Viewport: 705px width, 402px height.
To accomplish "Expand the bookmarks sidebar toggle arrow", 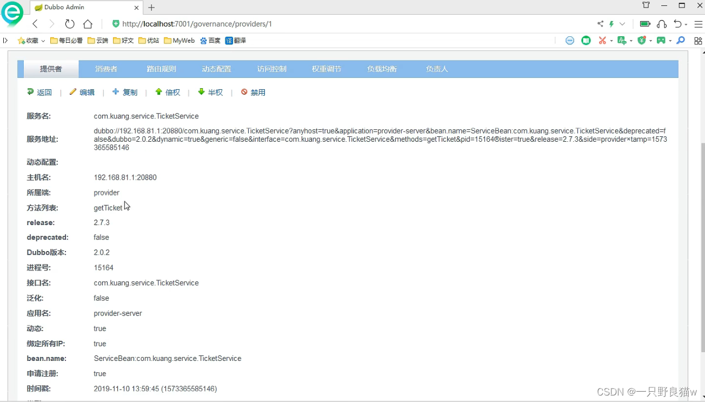I will 5,41.
